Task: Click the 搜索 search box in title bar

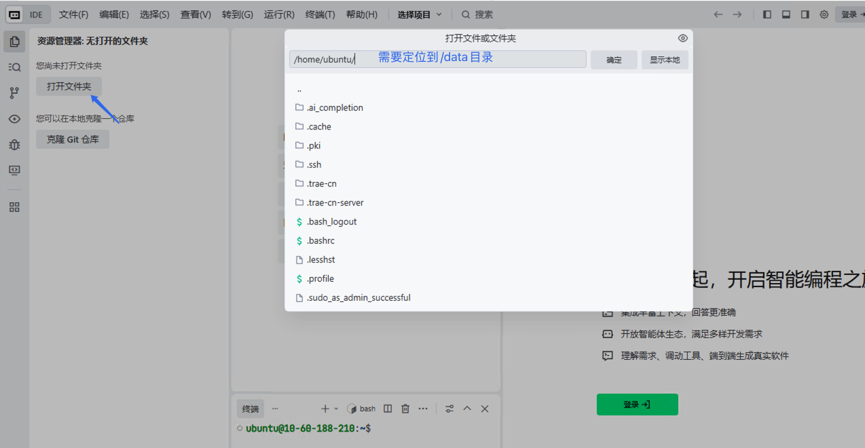Action: [478, 14]
